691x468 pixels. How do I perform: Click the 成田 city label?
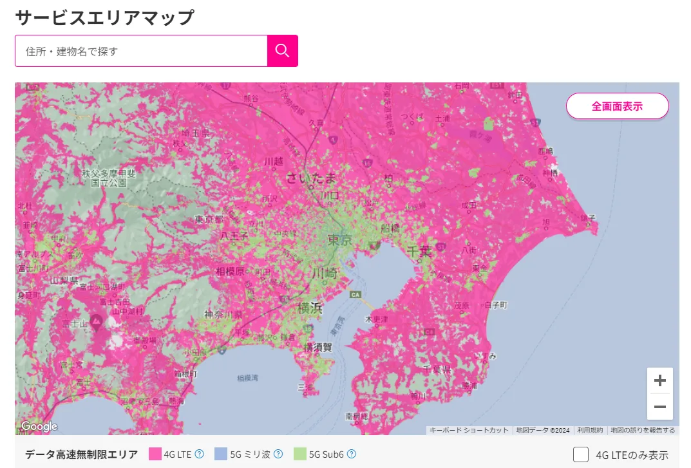[x=469, y=205]
